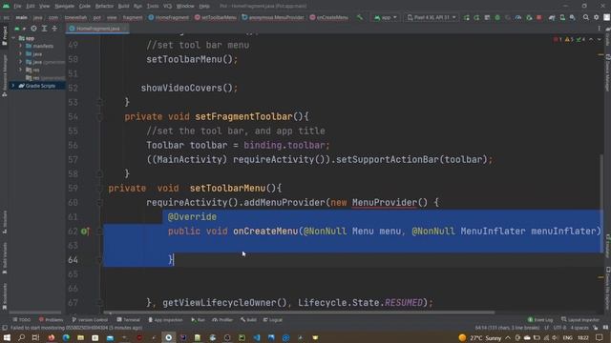This screenshot has width=611, height=343.
Task: Open the App Inspection tool window
Action: (x=165, y=320)
